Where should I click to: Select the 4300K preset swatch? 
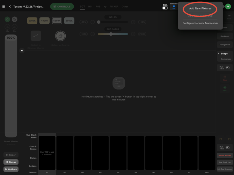tap(44, 21)
